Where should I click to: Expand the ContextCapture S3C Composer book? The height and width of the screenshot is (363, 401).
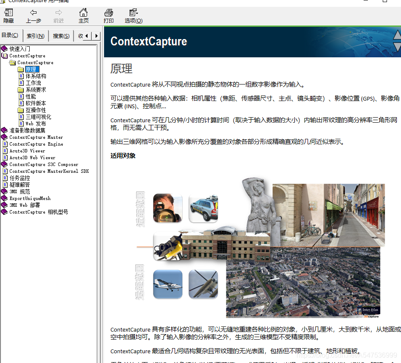[x=4, y=164]
